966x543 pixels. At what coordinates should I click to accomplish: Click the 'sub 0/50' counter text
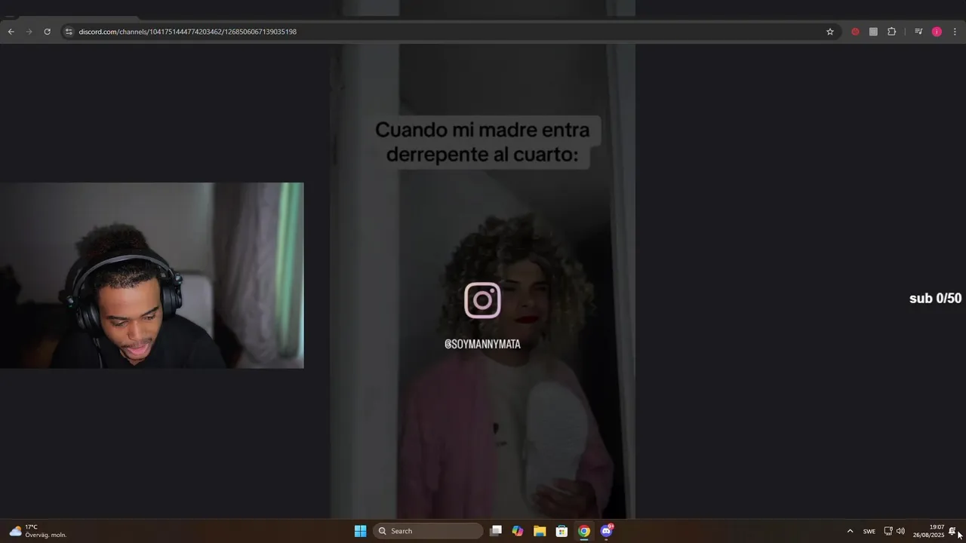935,299
